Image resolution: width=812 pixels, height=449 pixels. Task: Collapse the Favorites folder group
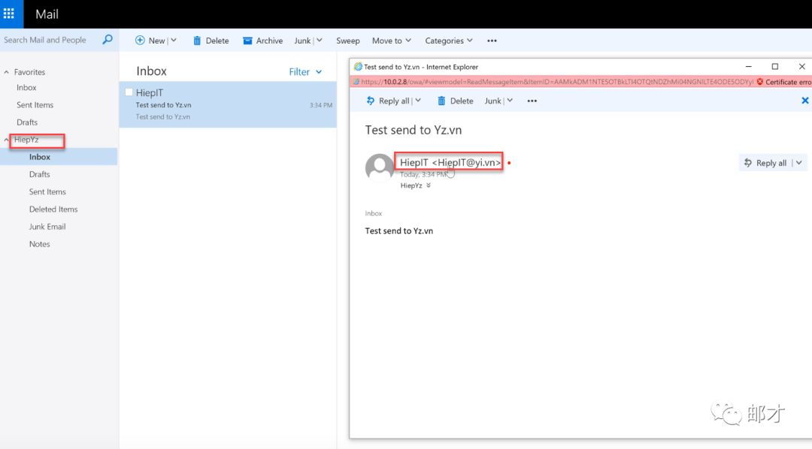[x=7, y=73]
